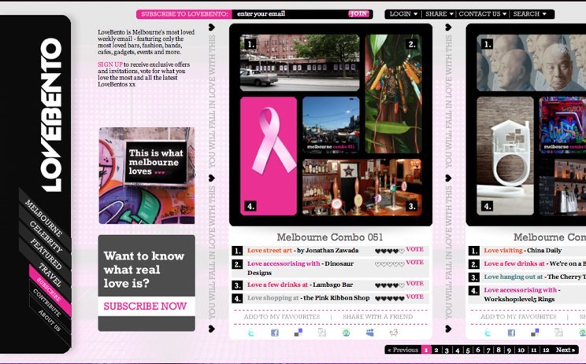
Task: Click the pink SIGN UP link
Action: coord(110,64)
